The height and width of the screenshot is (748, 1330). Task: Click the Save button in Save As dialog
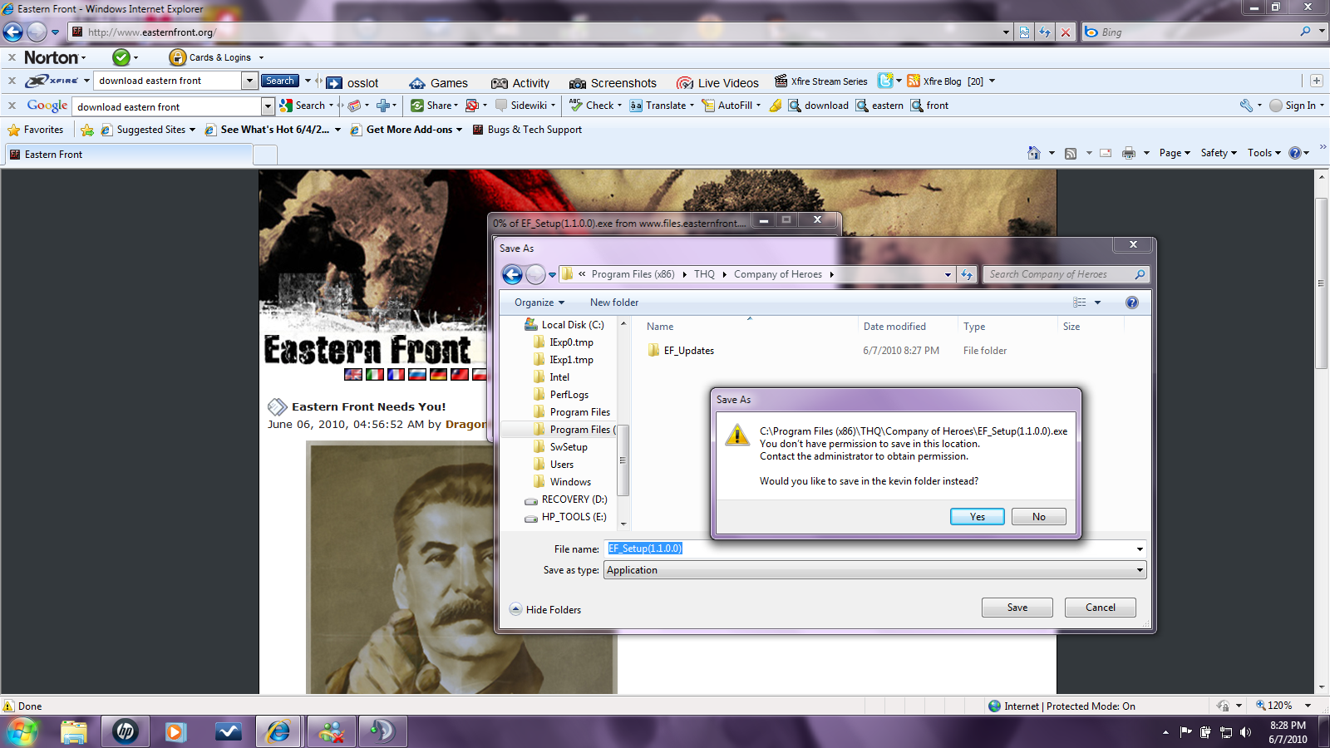(x=1017, y=608)
